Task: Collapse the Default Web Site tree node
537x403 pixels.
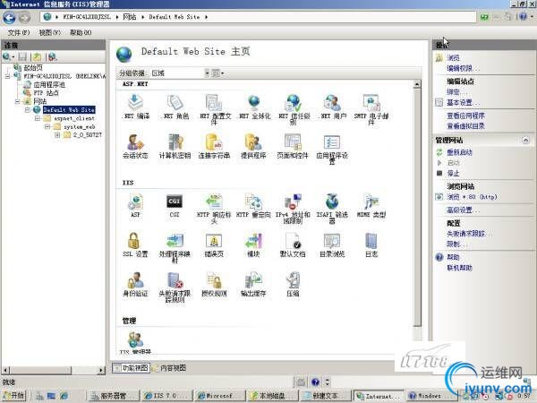Action: (x=28, y=110)
